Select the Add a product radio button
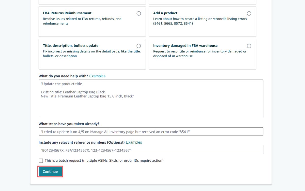This screenshot has height=191, width=305. (x=249, y=13)
